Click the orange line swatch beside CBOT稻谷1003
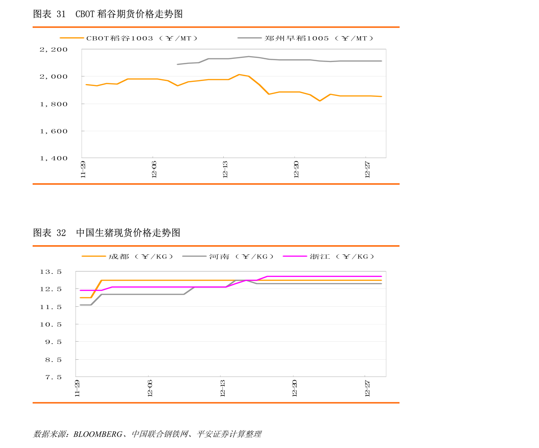Image resolution: width=539 pixels, height=448 pixels. [x=72, y=38]
